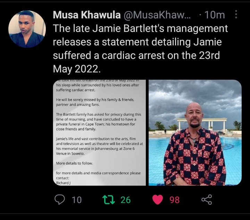250x220 pixels.
Task: Open the @MusaKhaw... handle link
Action: [x=157, y=15]
